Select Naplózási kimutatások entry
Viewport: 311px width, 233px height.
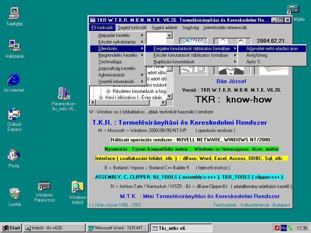coord(191,62)
